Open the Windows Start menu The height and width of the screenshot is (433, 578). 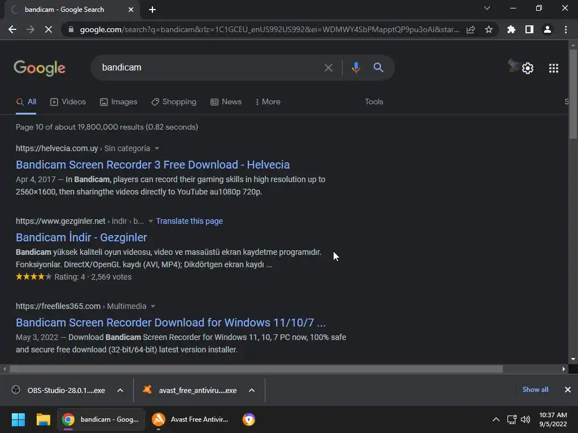[x=18, y=419]
